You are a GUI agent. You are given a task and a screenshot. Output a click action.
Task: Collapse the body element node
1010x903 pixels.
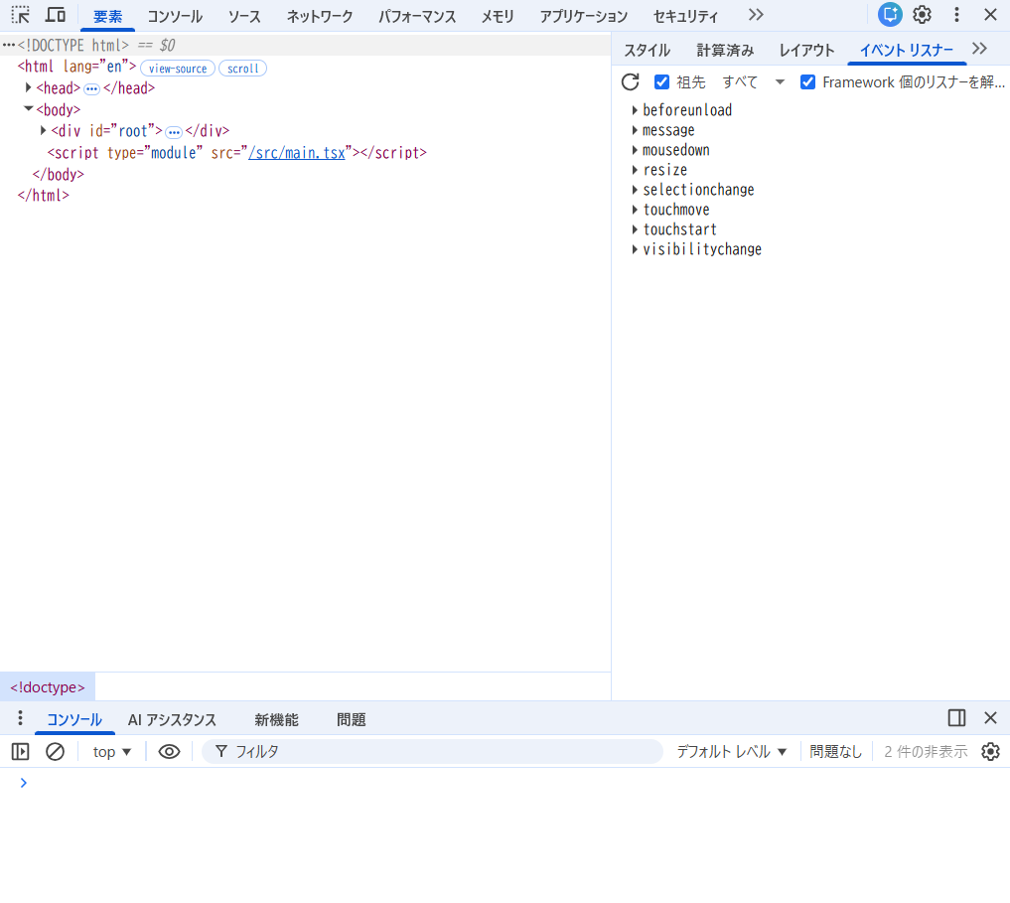tap(29, 108)
